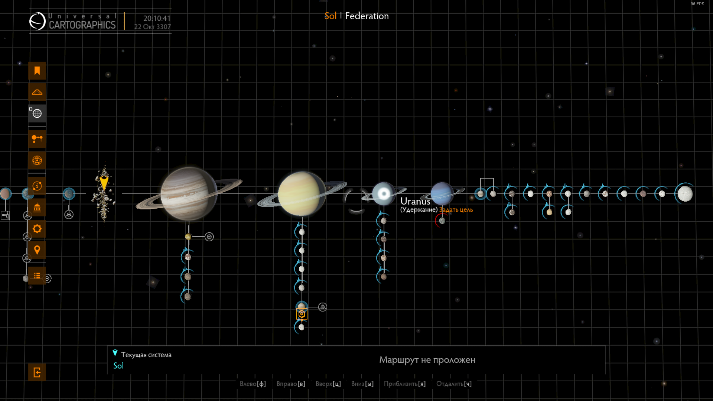This screenshot has height=401, width=713.
Task: Select the Saturn ringed planet
Action: coord(302,193)
